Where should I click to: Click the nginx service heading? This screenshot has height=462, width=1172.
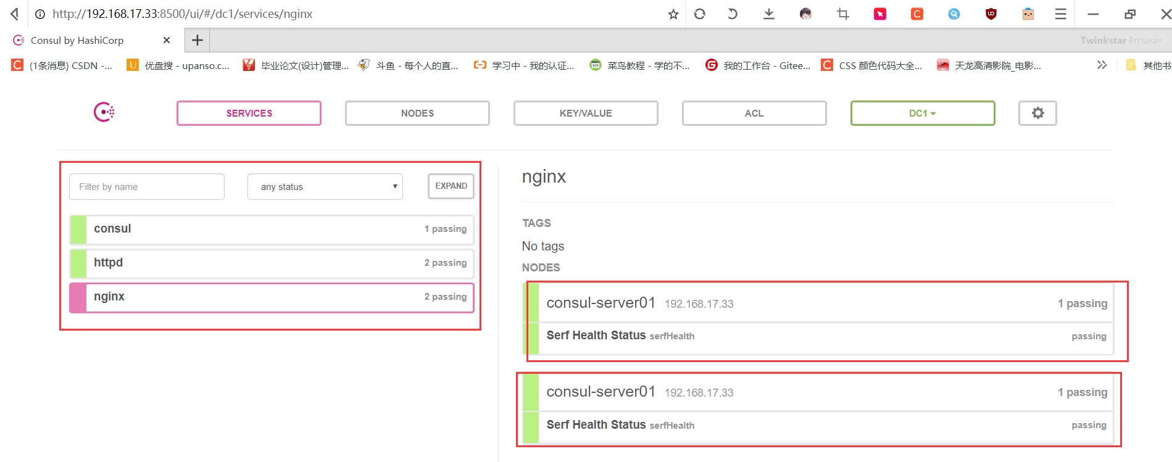[544, 176]
